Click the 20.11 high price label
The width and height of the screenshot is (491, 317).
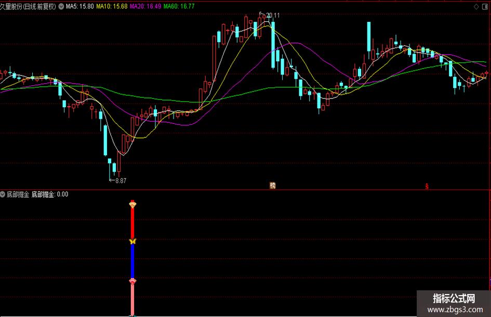(273, 15)
